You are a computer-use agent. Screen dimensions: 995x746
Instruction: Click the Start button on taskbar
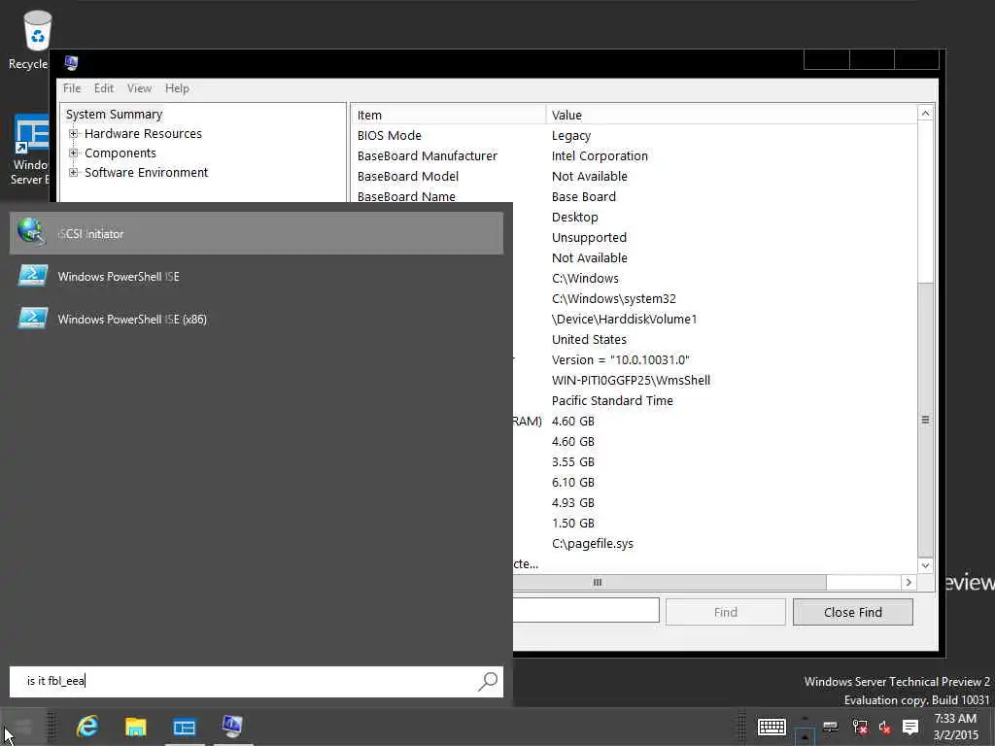[23, 727]
